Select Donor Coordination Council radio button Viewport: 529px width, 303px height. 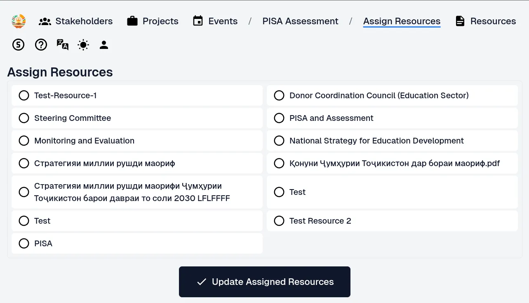279,95
